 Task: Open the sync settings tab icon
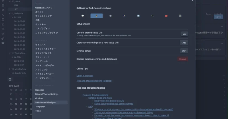tap(138, 16)
